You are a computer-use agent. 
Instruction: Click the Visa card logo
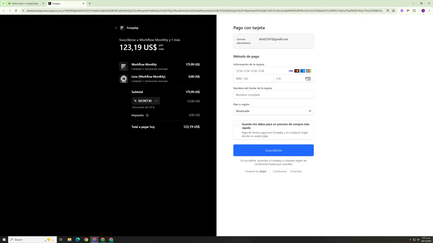coord(291,71)
